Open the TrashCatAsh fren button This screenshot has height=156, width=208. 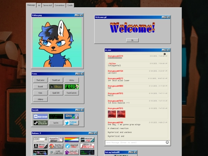72,93
